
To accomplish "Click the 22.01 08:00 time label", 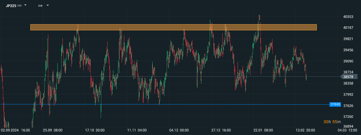I will click(x=263, y=130).
